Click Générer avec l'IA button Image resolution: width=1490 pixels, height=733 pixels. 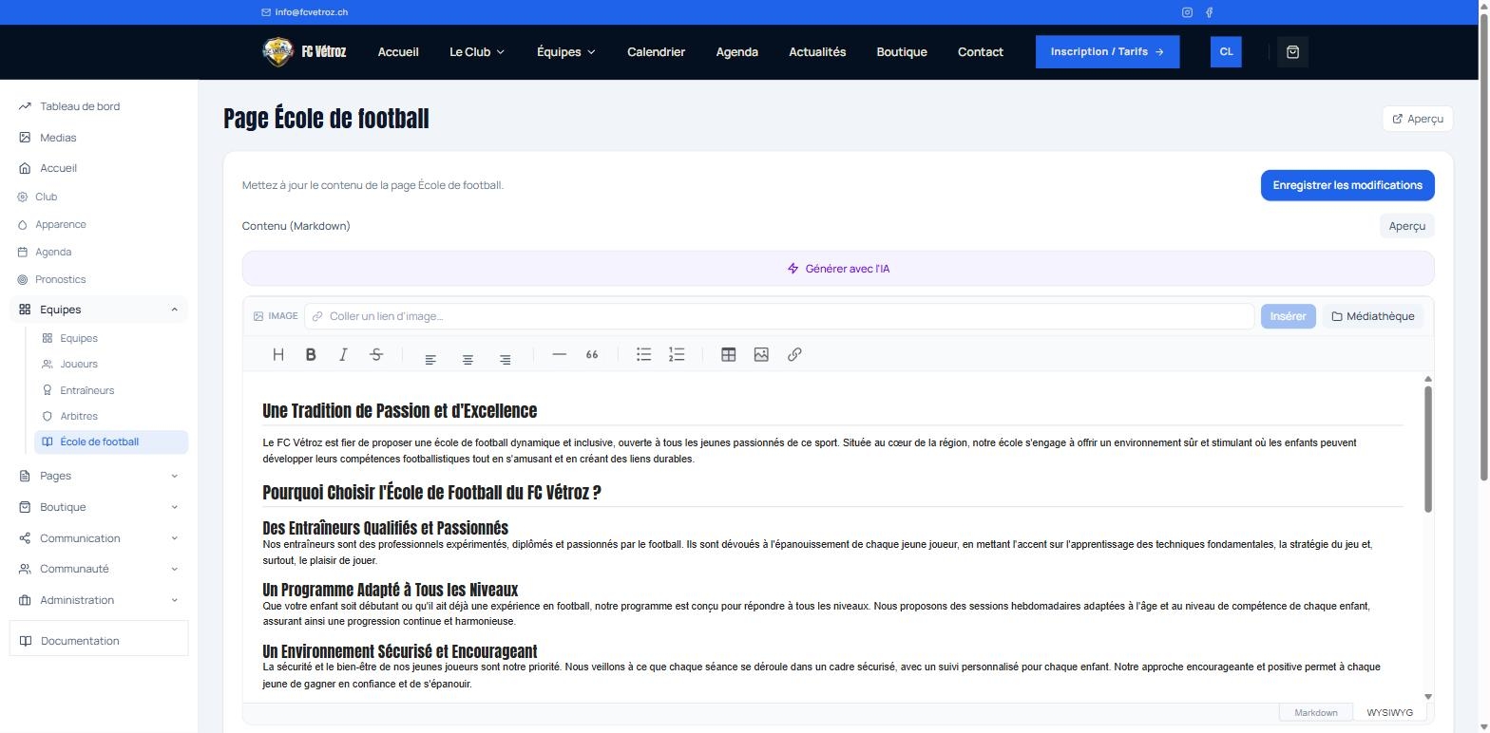pos(838,269)
